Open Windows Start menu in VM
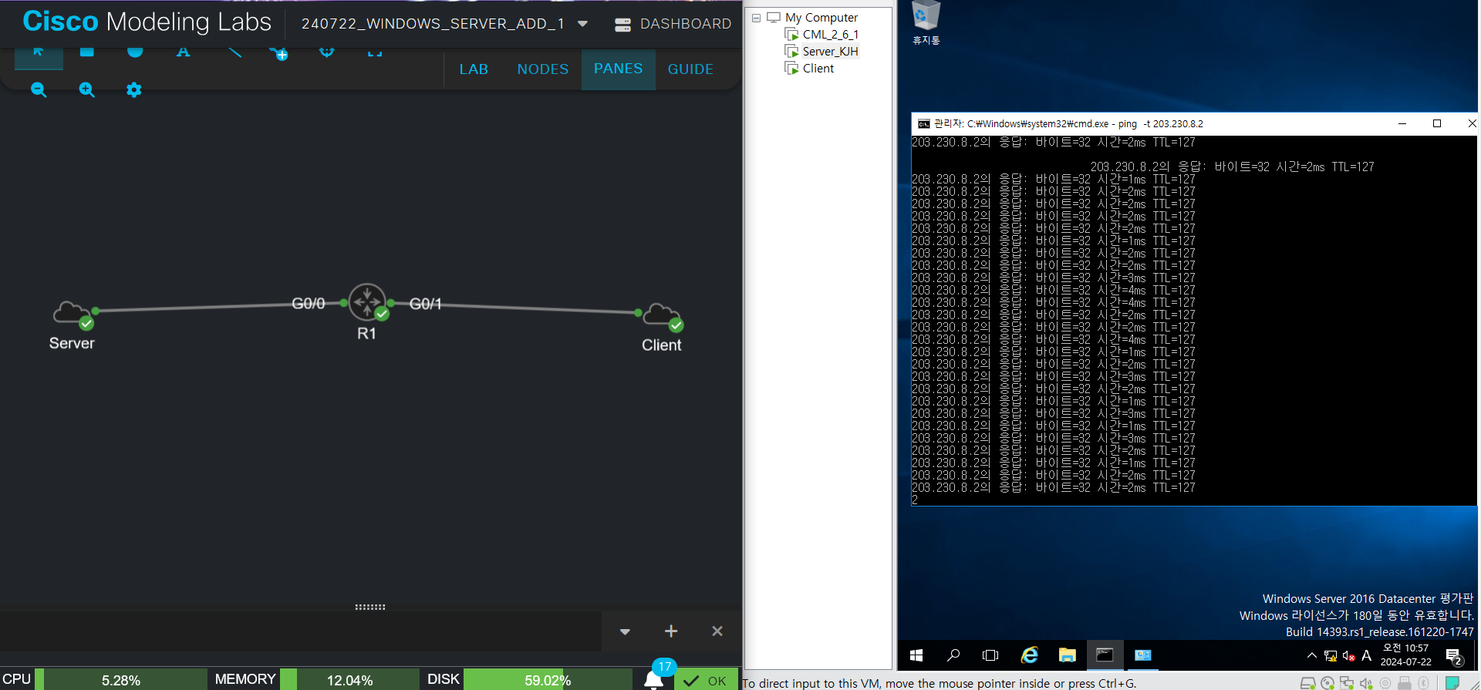Screen dimensions: 1481x690 pos(916,655)
